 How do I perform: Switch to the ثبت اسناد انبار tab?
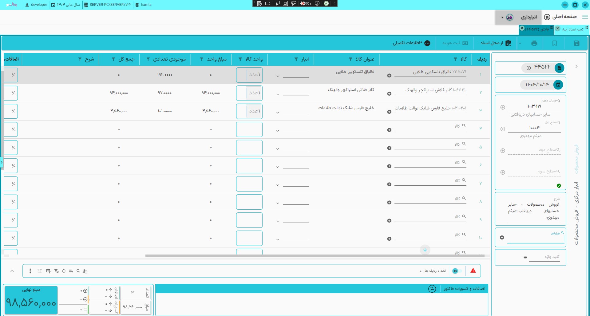[x=572, y=29]
